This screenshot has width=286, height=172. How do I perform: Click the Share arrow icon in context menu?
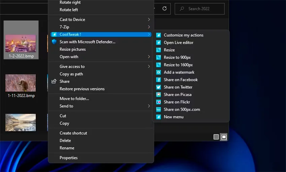pos(54,81)
